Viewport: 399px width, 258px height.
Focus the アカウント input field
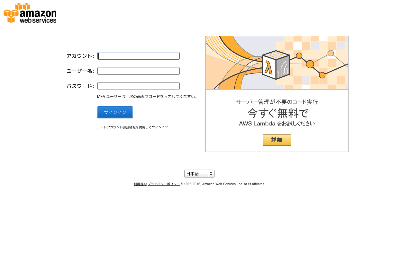[138, 56]
